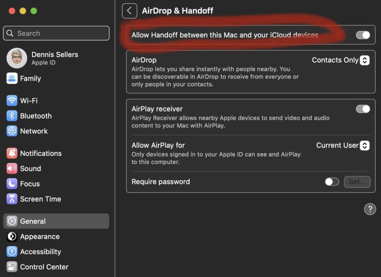Disable the AirPlay receiver switch
This screenshot has width=381, height=277.
point(363,109)
